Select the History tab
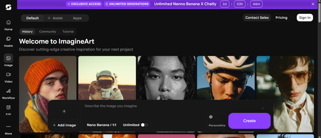321x138 pixels. (x=27, y=32)
